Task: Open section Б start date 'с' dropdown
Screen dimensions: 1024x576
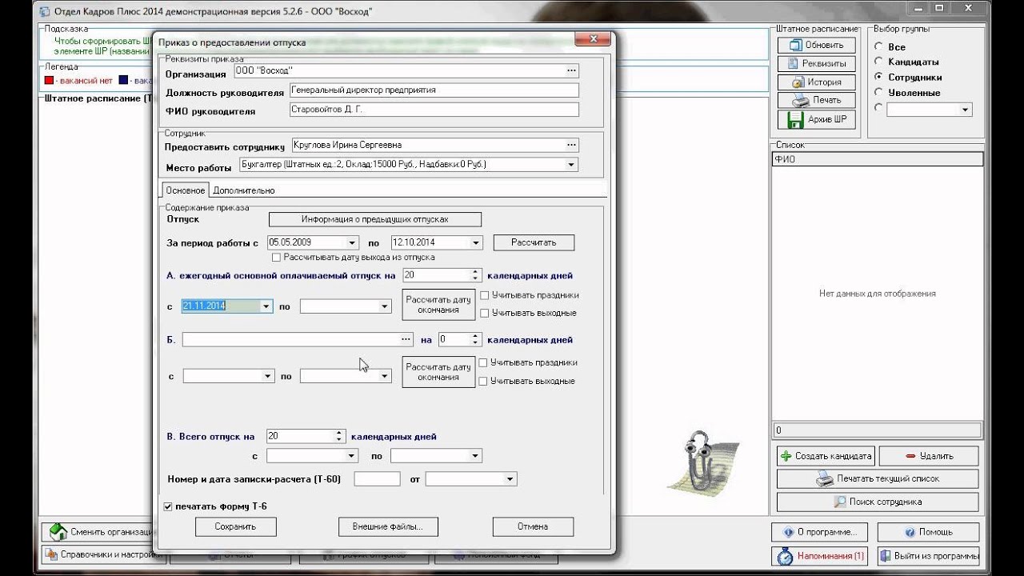Action: click(x=267, y=376)
